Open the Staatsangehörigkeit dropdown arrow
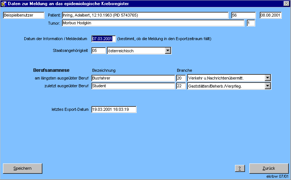The width and height of the screenshot is (291, 180). tap(168, 51)
